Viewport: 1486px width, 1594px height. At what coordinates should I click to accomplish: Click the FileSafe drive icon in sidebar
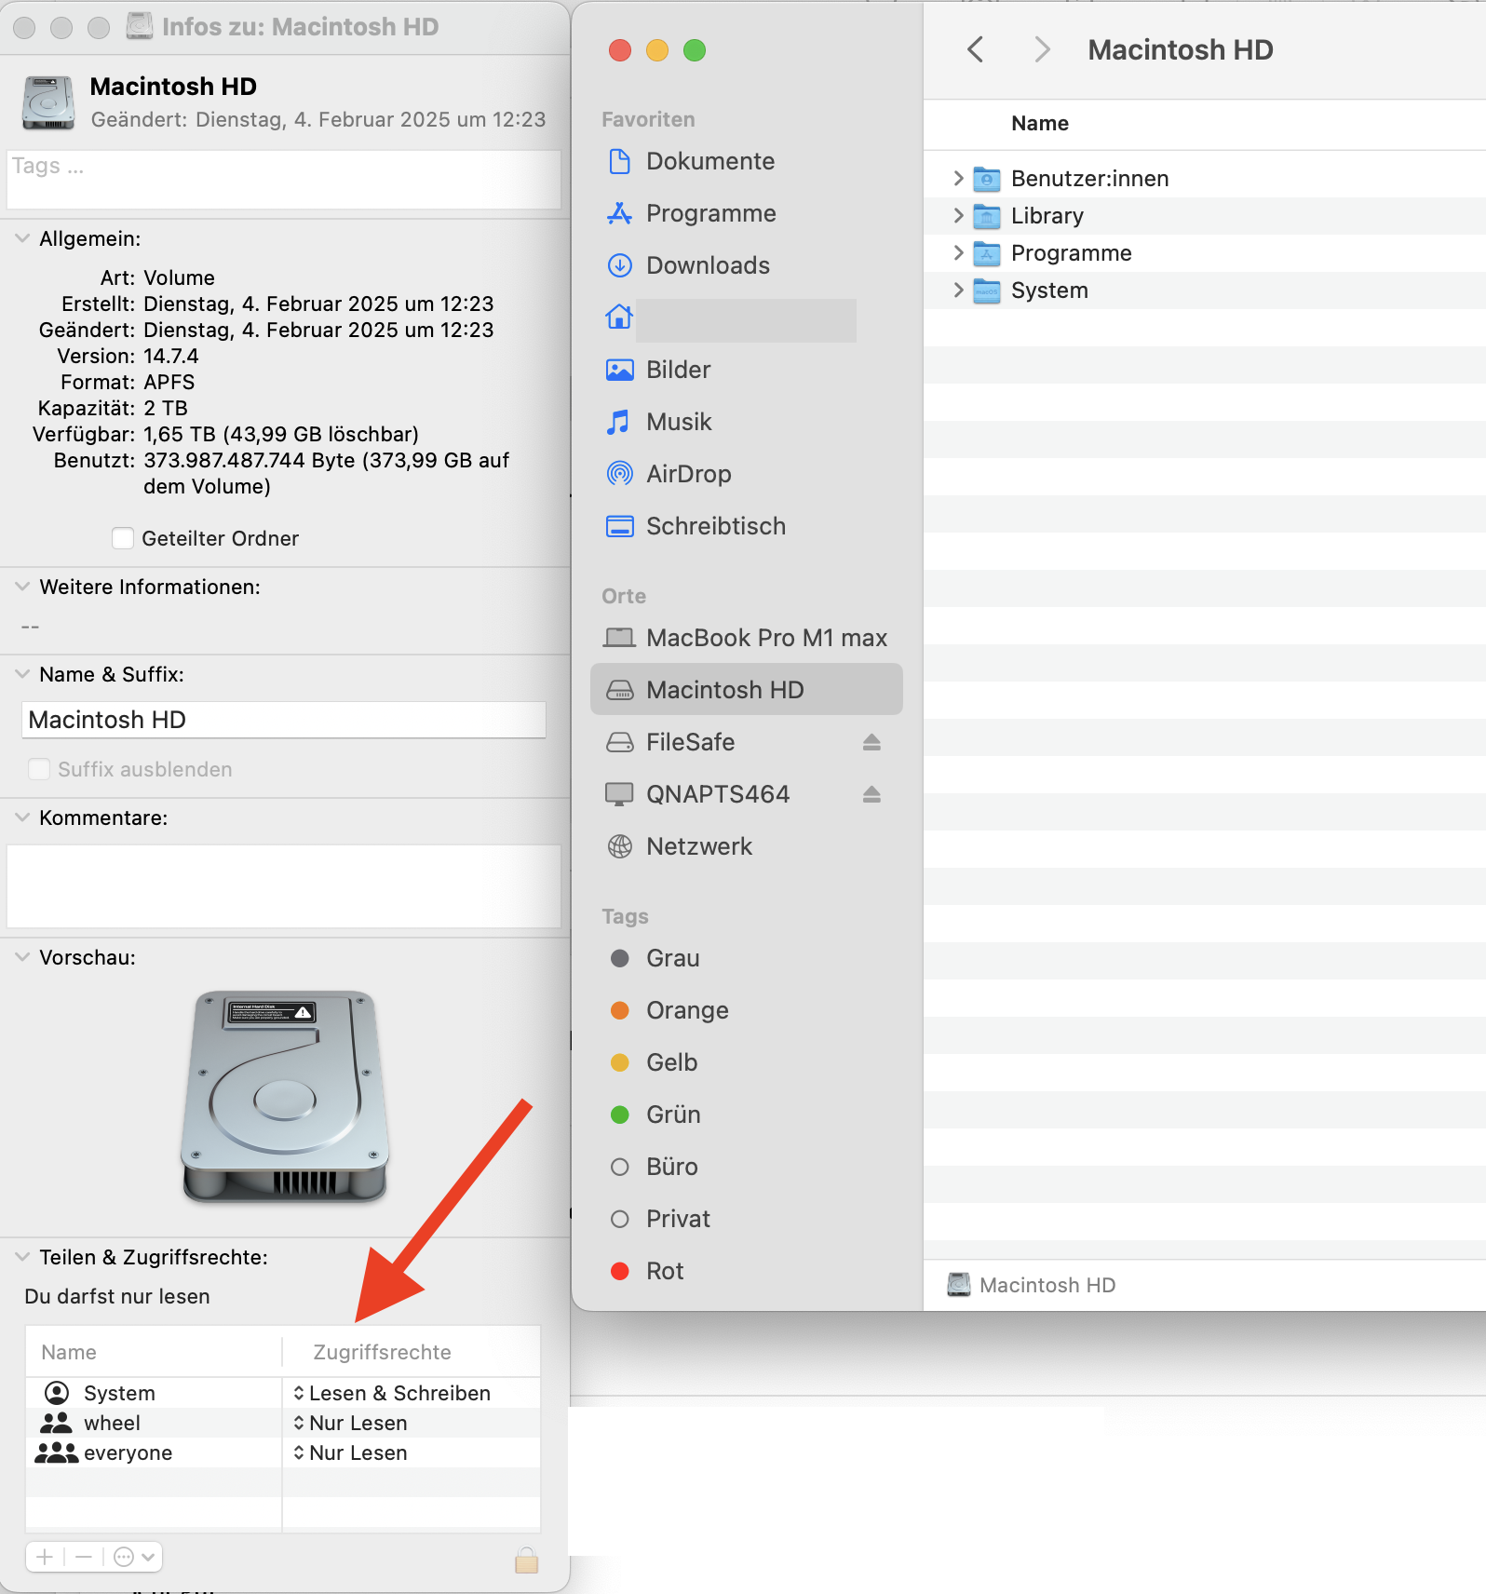point(619,742)
